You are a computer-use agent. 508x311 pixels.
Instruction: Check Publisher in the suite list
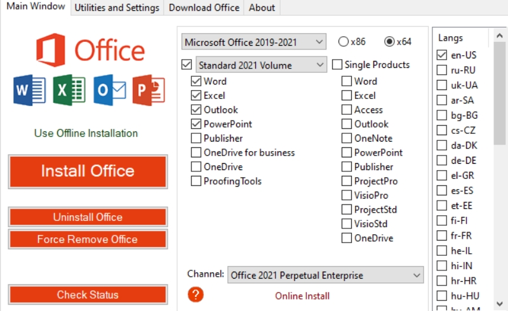pyautogui.click(x=196, y=138)
